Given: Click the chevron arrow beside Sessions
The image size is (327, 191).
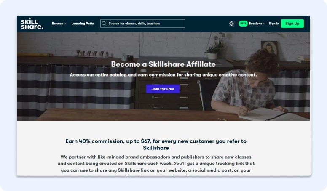Looking at the screenshot, I should tap(264, 24).
